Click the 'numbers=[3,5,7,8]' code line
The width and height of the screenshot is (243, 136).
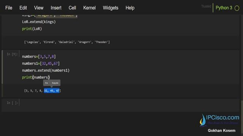click(x=39, y=57)
